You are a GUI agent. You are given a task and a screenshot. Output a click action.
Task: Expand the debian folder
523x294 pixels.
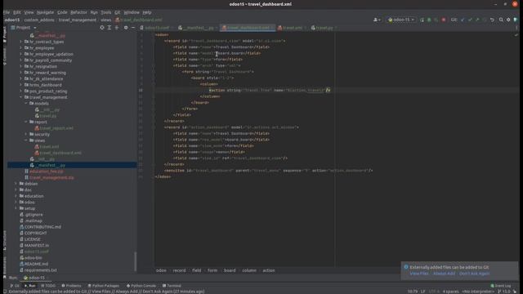16,184
